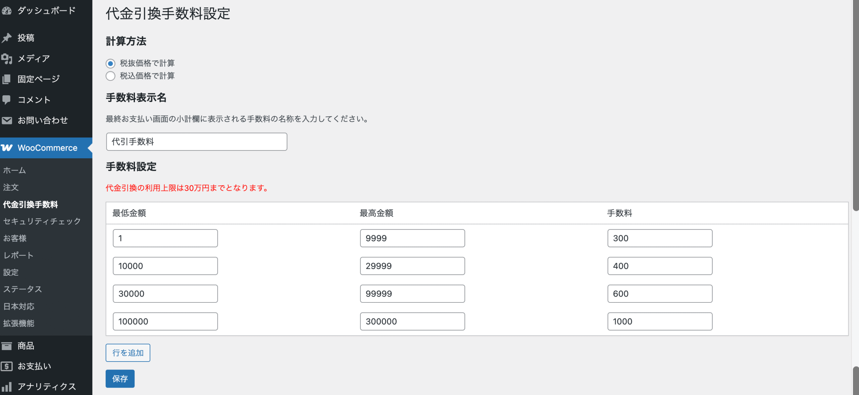Select 税込価格で計算 radio button
The height and width of the screenshot is (395, 859).
[110, 76]
